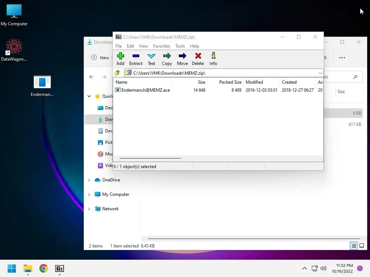Screen dimensions: 370x277
Task: Sort by the Modified column header
Action: (x=261, y=82)
